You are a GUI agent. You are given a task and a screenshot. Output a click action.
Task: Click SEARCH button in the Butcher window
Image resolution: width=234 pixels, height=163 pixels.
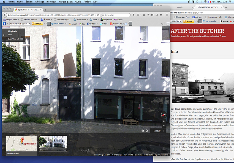(189, 21)
